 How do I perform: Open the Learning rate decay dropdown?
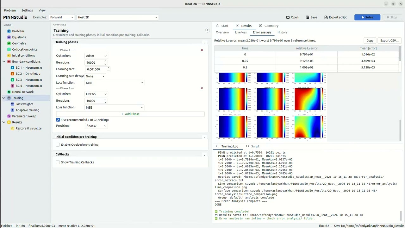coord(95,76)
